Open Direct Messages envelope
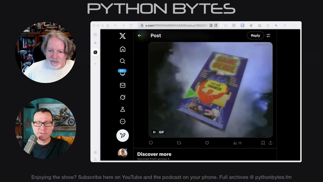 coord(123,85)
